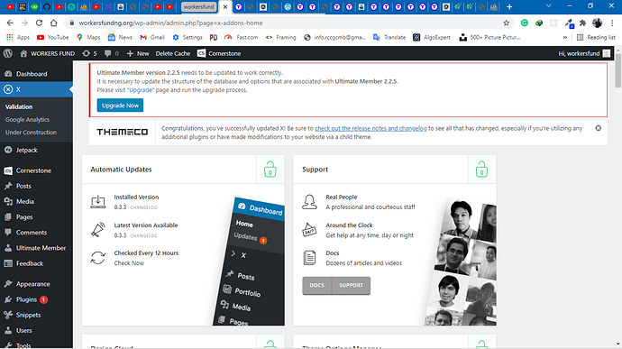The height and width of the screenshot is (349, 622).
Task: Click the address bar URL
Action: click(170, 23)
